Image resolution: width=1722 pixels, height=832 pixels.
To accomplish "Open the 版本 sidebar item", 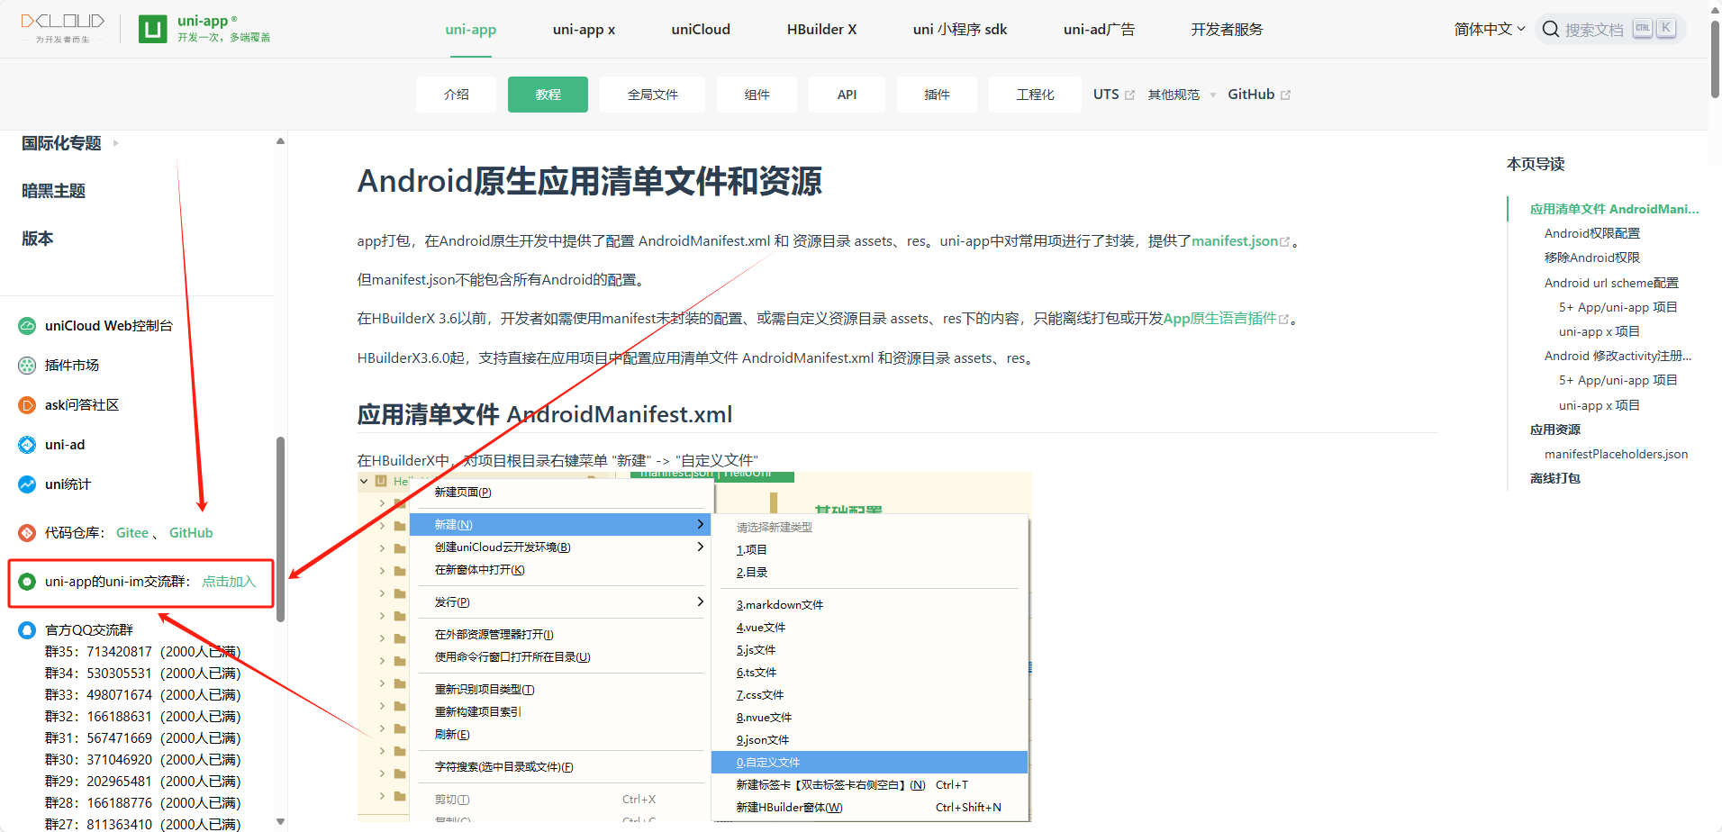I will click(x=38, y=239).
